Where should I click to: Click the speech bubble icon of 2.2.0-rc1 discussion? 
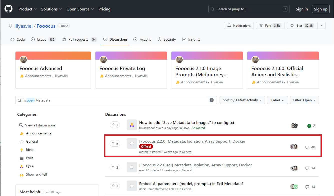(132, 167)
